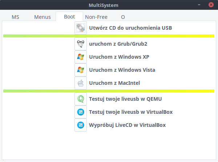The width and height of the screenshot is (218, 162).
Task: Open the Menus tab
Action: [x=43, y=17]
